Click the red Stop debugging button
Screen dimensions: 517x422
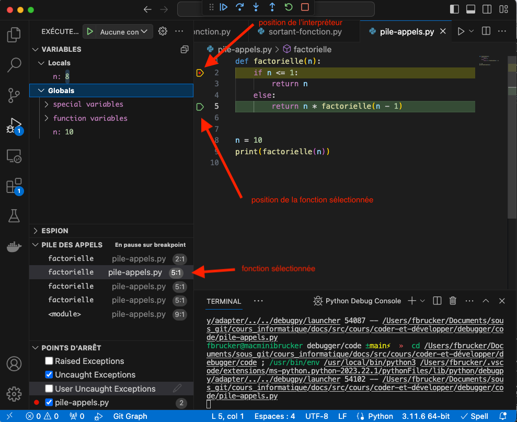point(305,7)
